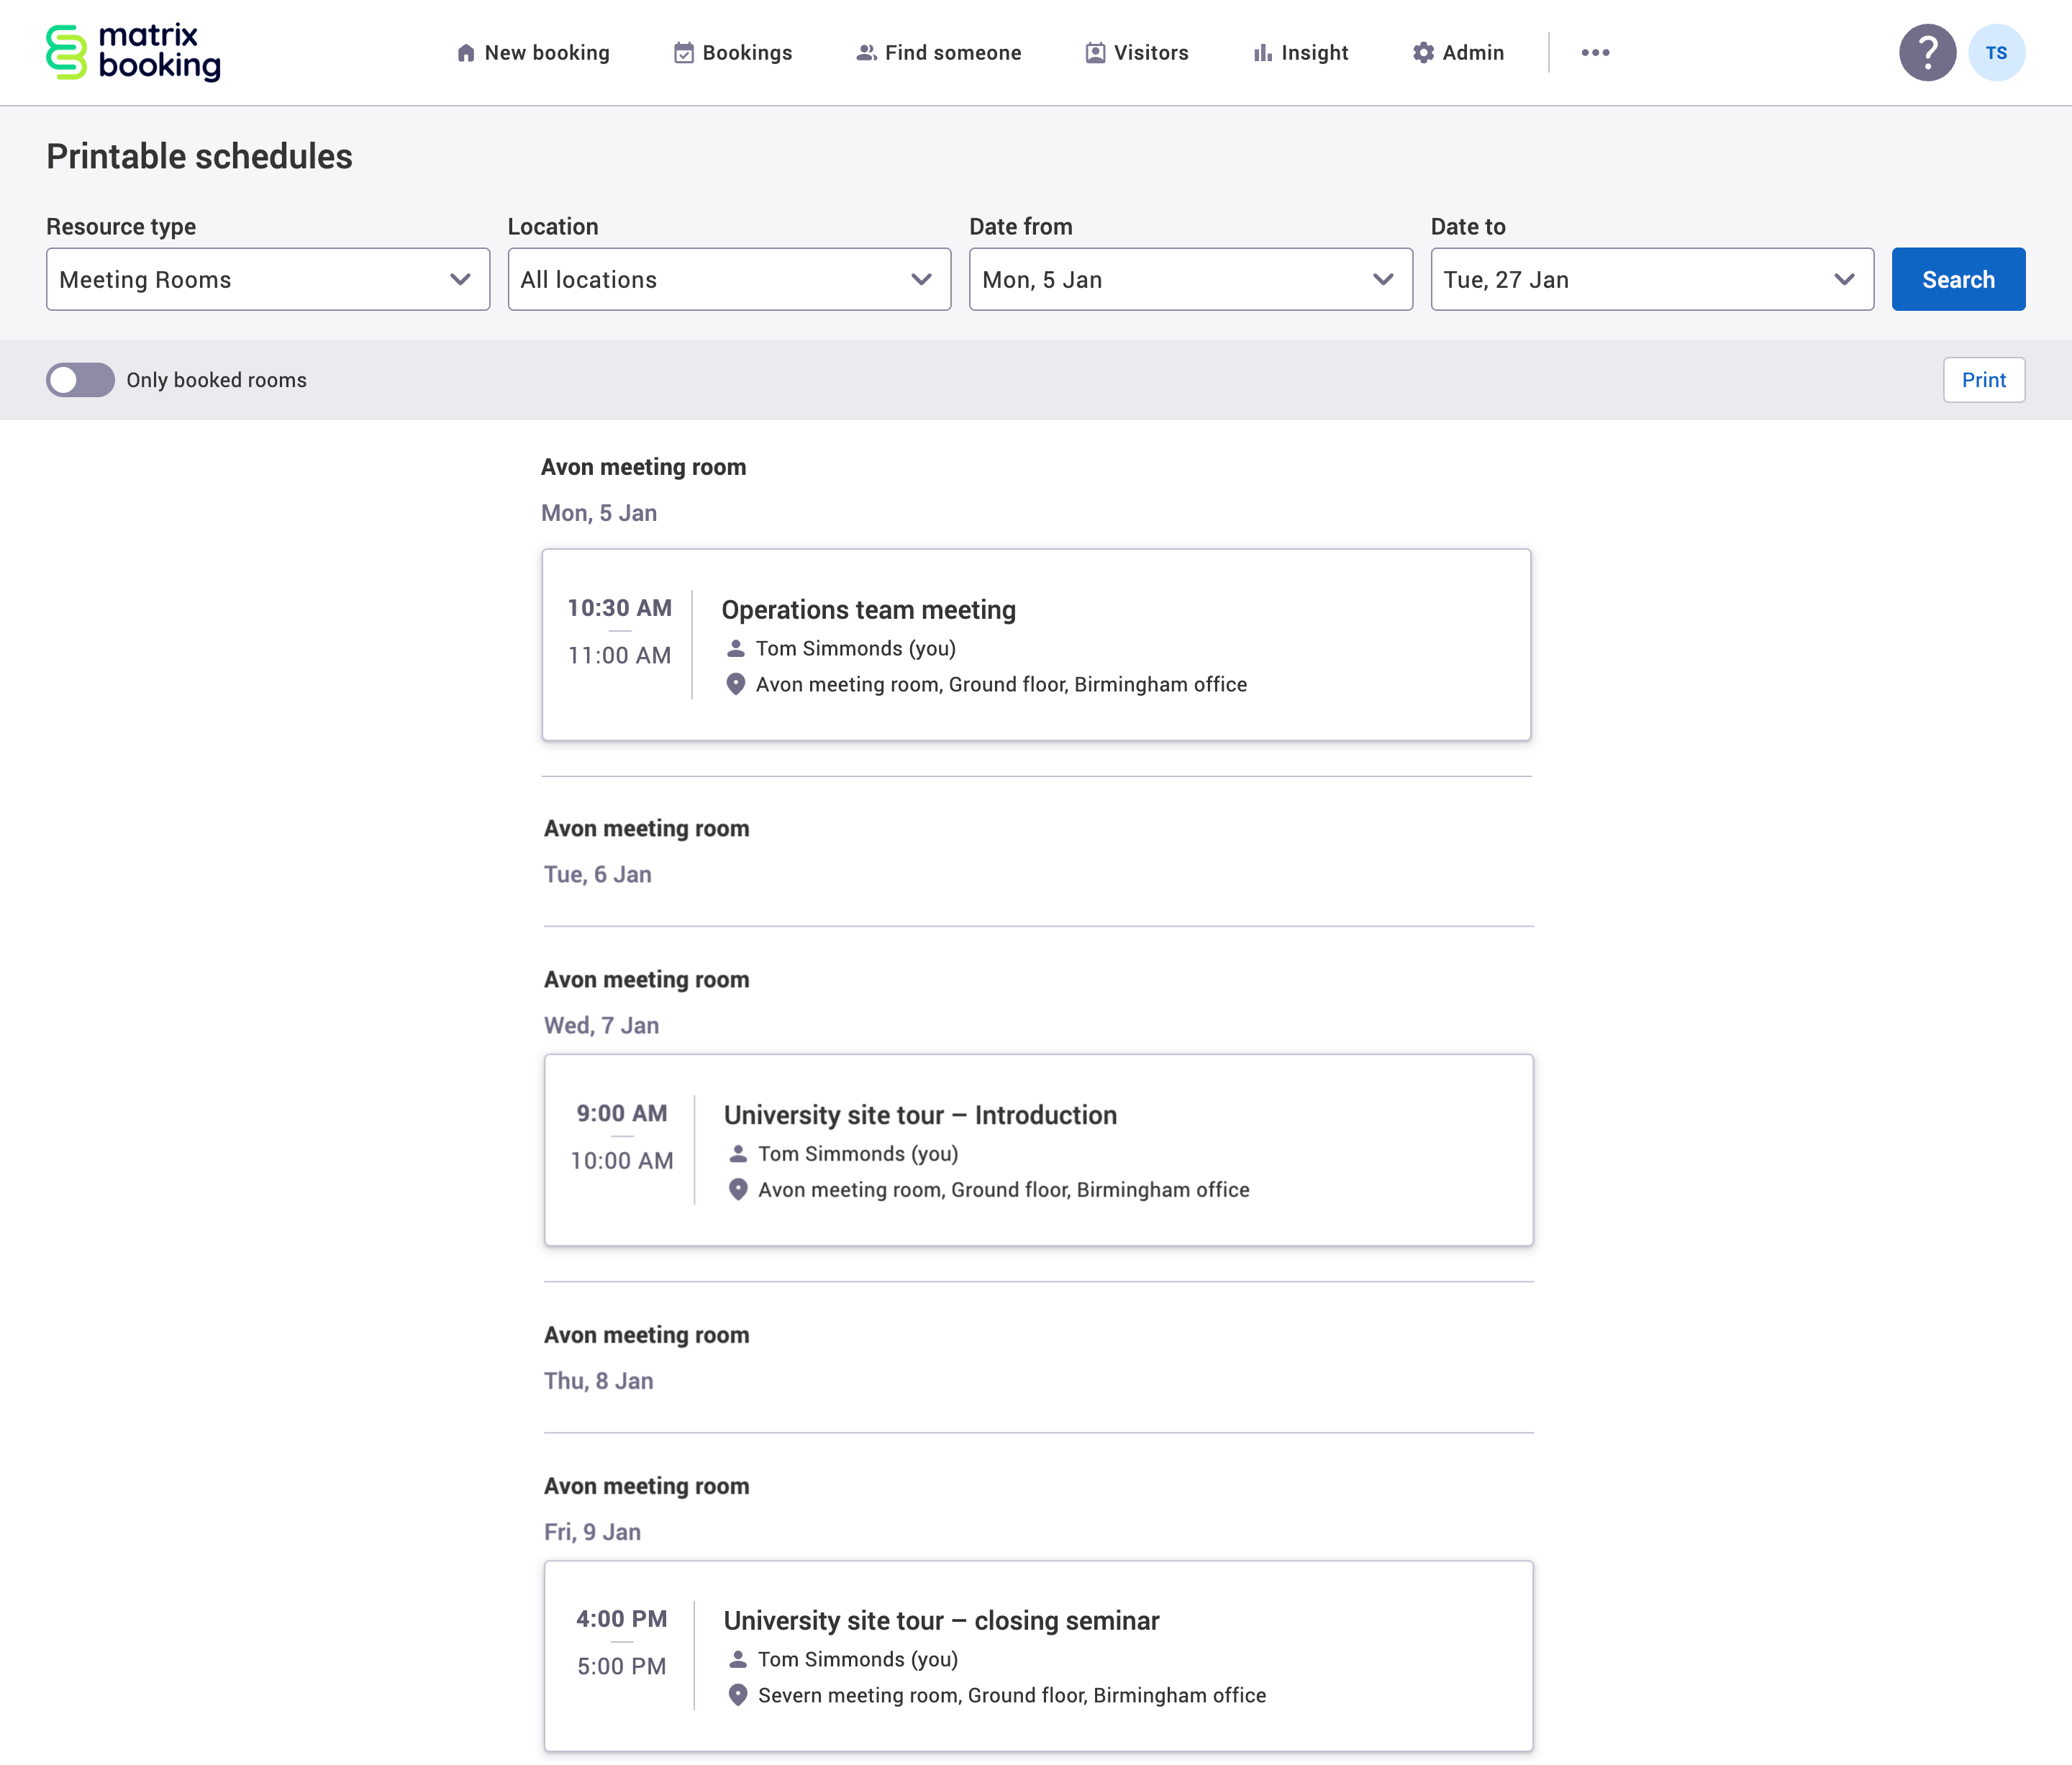
Task: Click the Print button
Action: pos(1983,380)
